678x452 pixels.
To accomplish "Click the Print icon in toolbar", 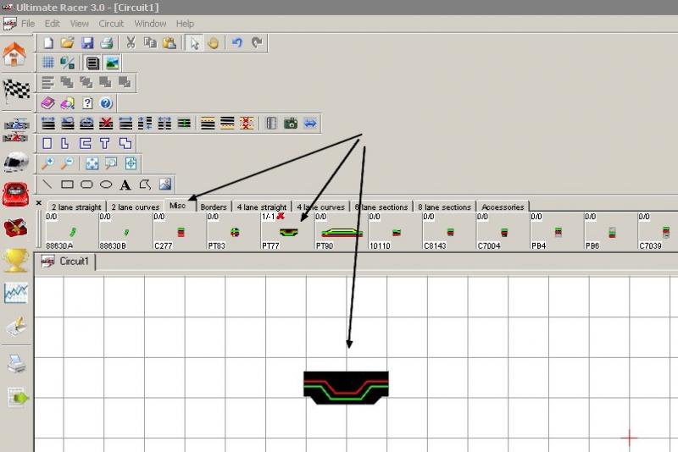I will [106, 42].
